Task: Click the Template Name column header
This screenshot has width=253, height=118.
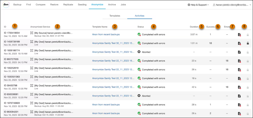Action: point(100,27)
